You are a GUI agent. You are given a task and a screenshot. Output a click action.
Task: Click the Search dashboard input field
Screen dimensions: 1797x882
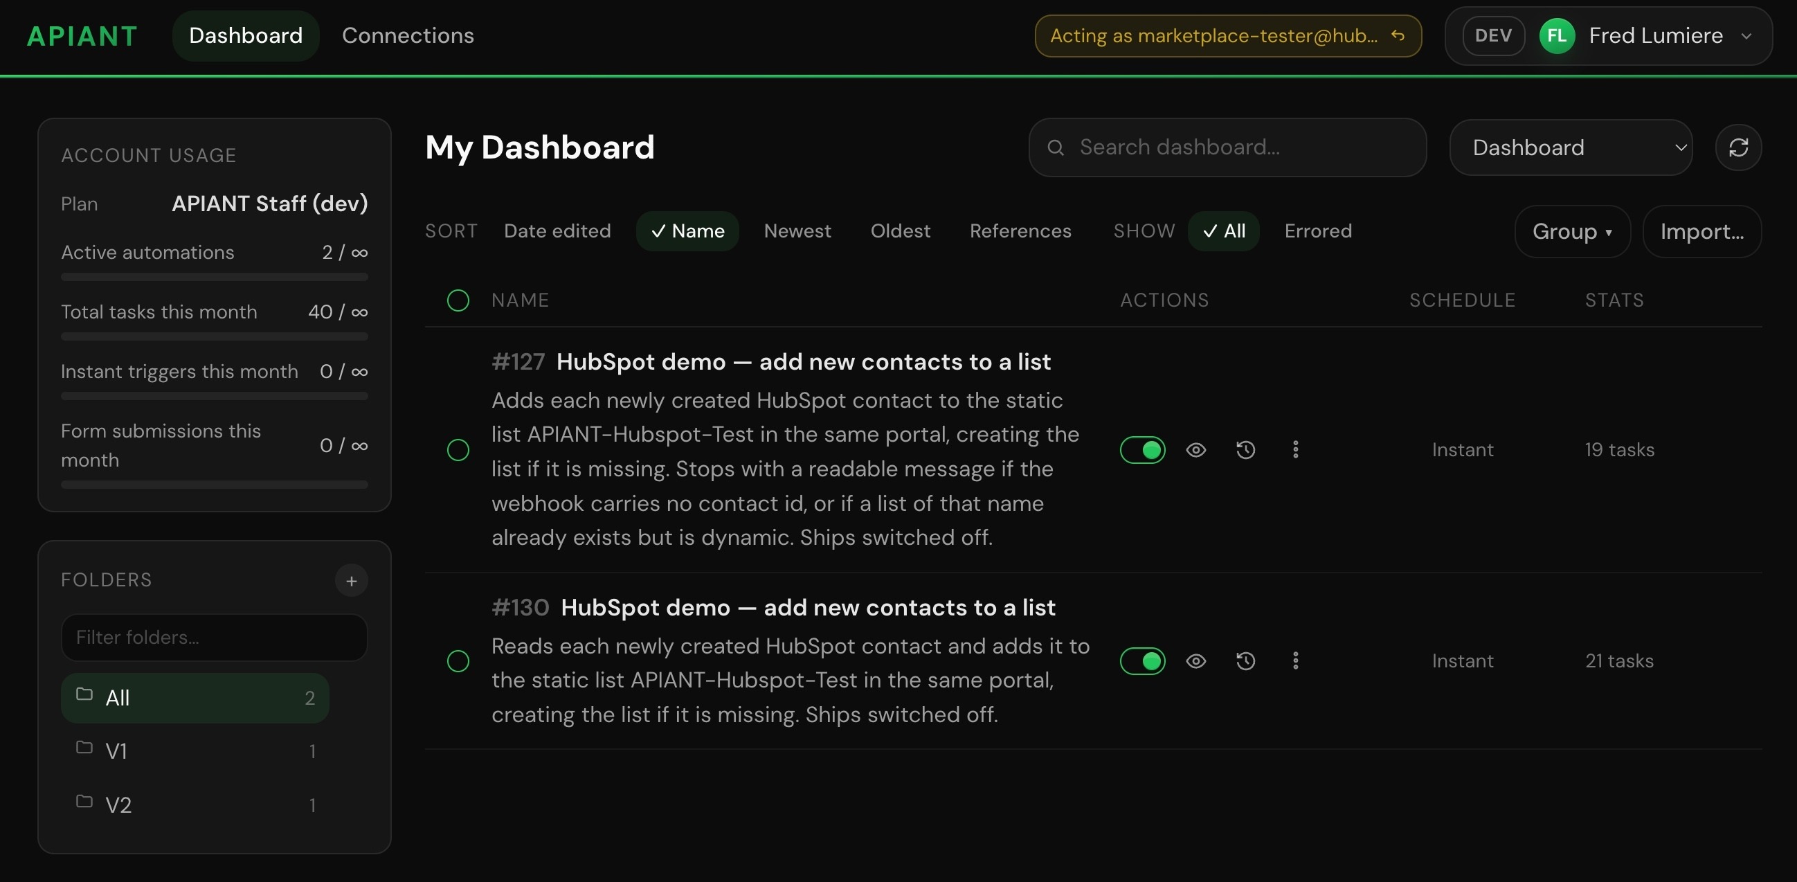coord(1227,147)
